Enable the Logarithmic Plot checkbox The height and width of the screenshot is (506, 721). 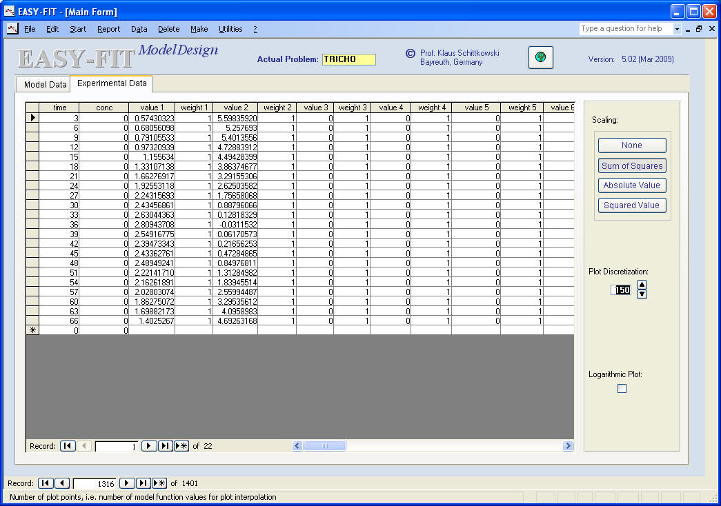click(x=622, y=389)
